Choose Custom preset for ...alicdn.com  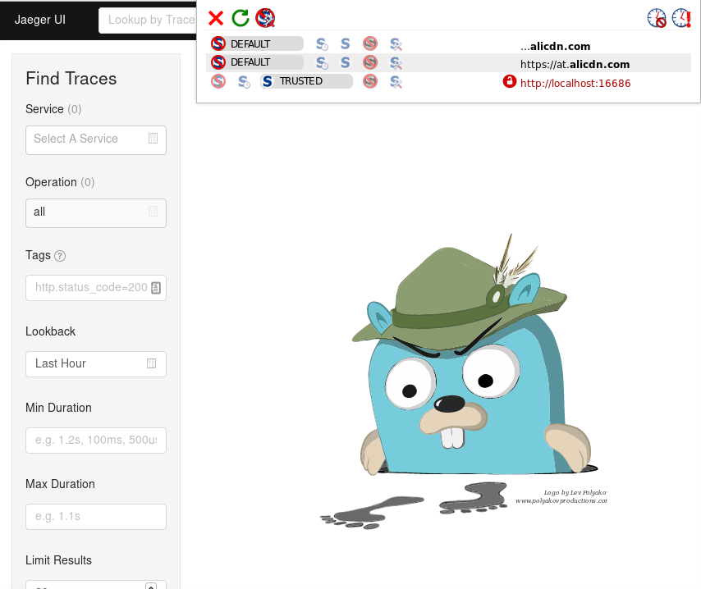pos(395,44)
